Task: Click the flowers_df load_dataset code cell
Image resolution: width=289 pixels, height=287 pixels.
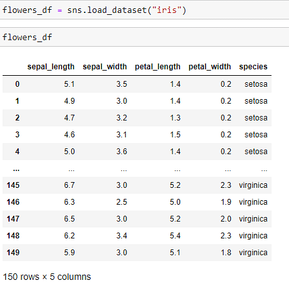Action: click(x=144, y=10)
